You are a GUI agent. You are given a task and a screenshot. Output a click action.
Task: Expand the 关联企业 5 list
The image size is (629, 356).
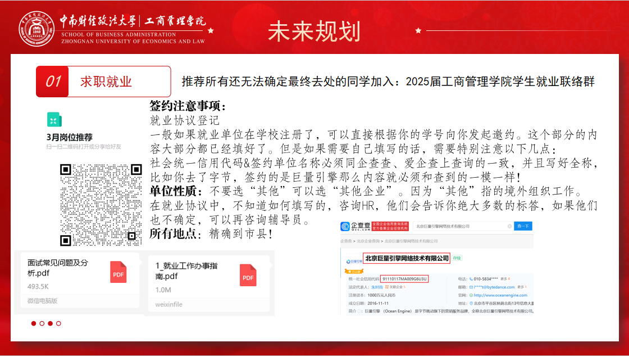tap(395, 287)
